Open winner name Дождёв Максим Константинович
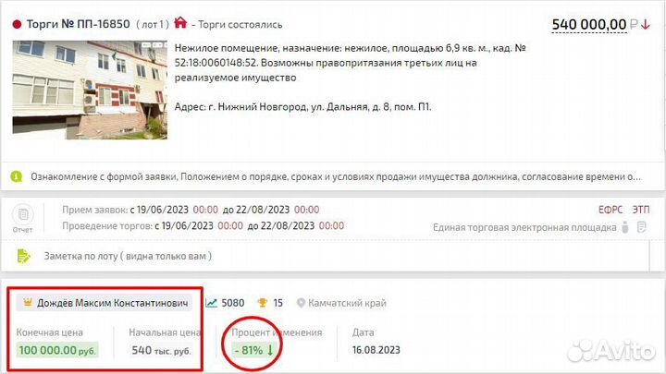 (113, 303)
